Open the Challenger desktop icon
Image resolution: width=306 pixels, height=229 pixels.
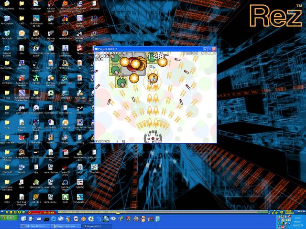click(x=36, y=5)
